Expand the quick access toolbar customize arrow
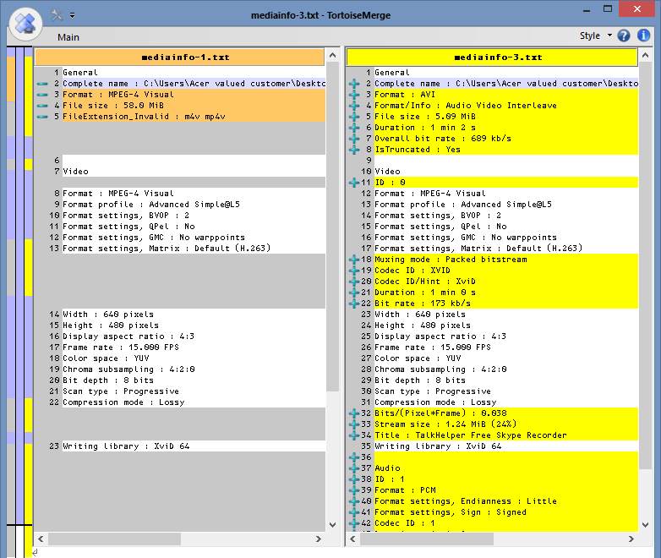 pos(73,15)
